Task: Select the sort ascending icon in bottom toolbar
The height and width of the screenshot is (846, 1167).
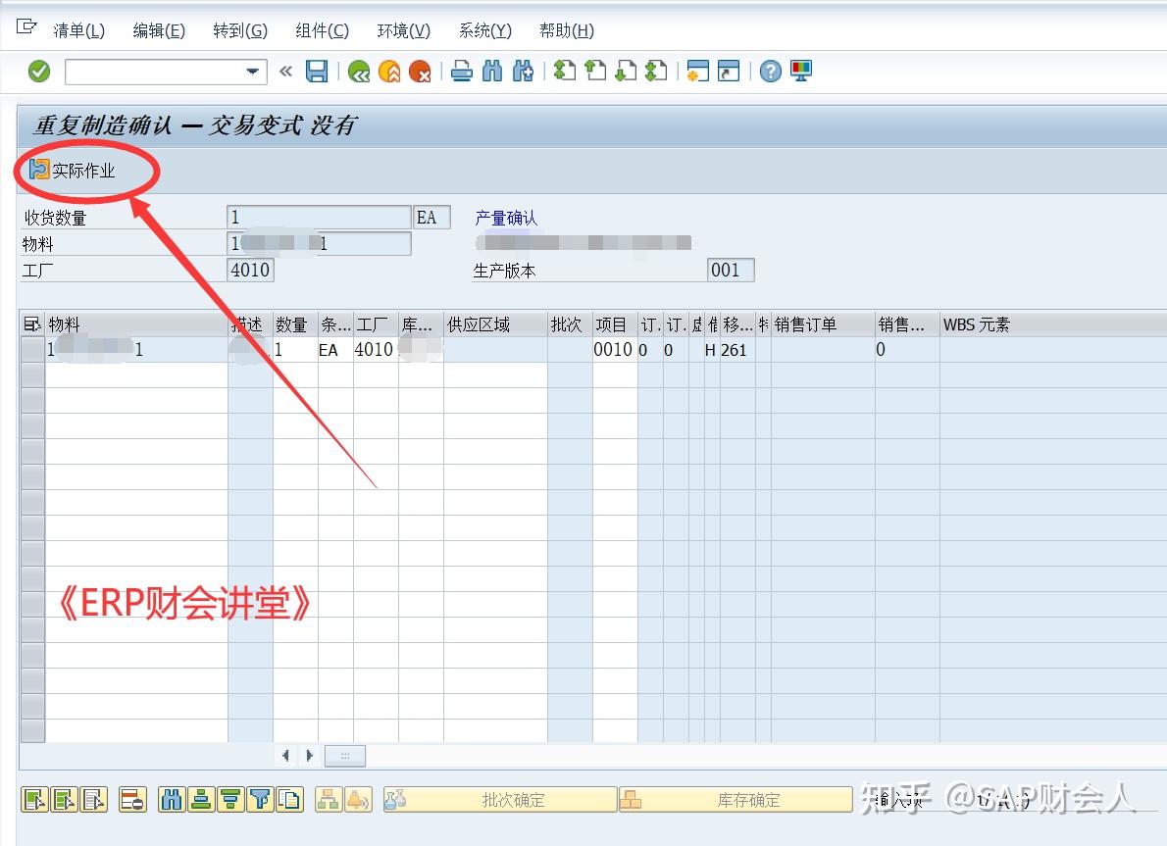Action: pyautogui.click(x=199, y=799)
